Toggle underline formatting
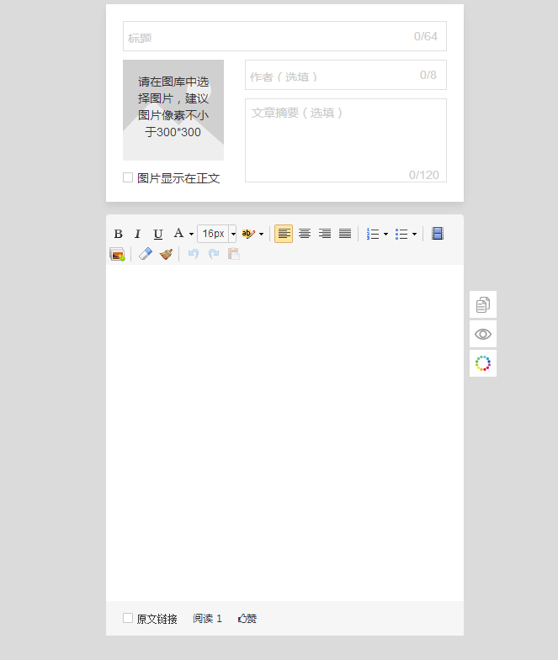Screen dimensions: 558x660 (x=158, y=234)
